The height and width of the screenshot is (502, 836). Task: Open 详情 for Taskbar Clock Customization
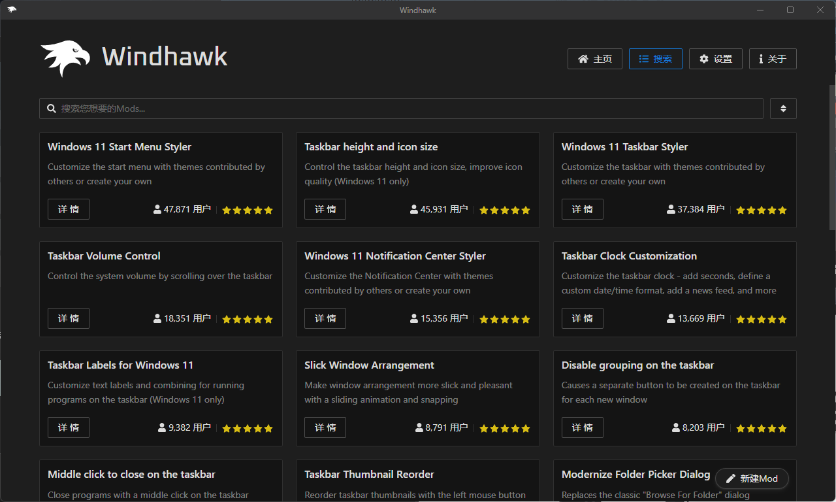pyautogui.click(x=582, y=318)
